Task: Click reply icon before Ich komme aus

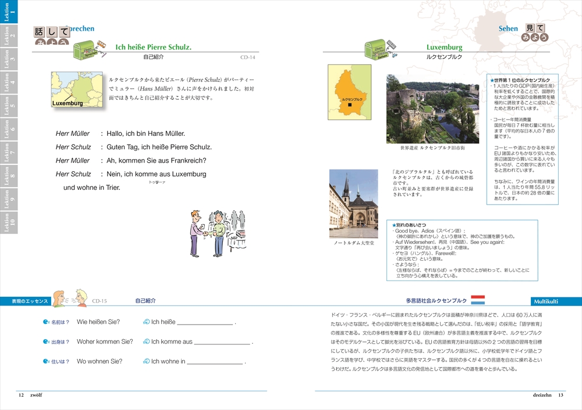Action: (146, 341)
